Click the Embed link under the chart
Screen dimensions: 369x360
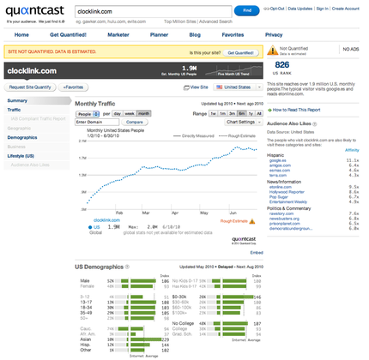click(257, 253)
